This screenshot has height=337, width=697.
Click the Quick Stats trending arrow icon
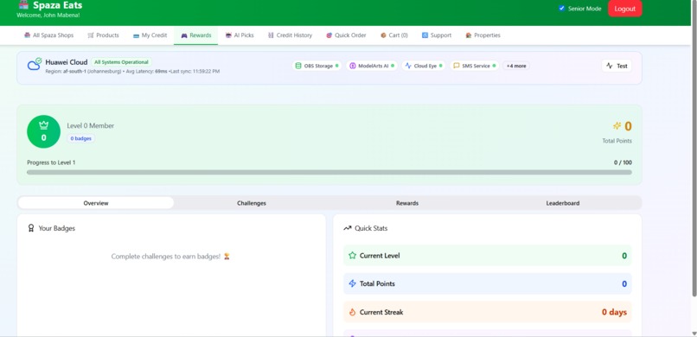tap(347, 228)
